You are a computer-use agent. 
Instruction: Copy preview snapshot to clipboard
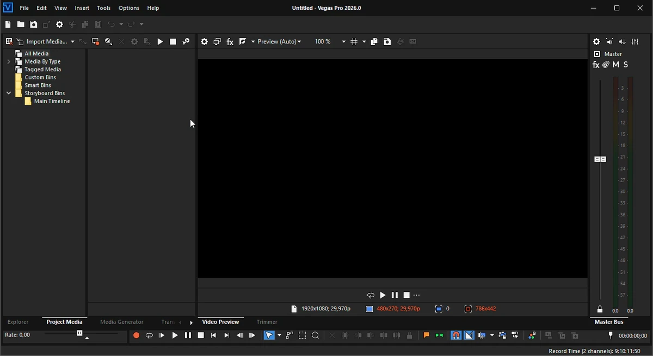pyautogui.click(x=374, y=42)
